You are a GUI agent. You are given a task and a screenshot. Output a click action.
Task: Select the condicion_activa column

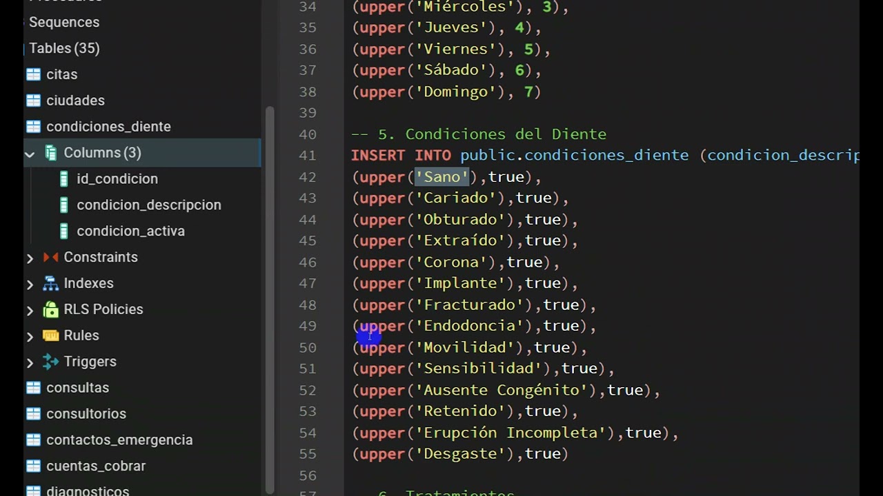(130, 231)
